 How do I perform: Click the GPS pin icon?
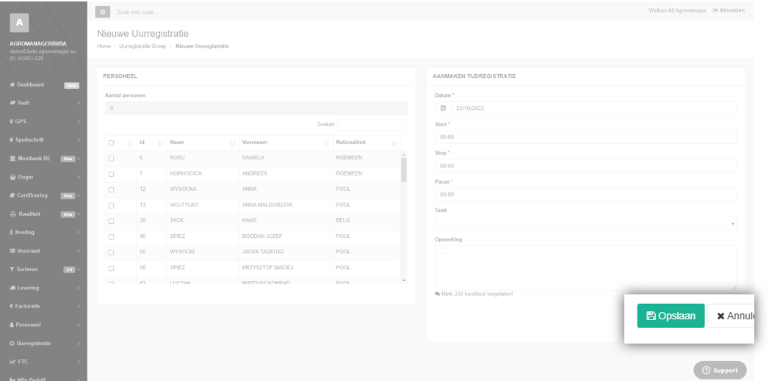(11, 122)
